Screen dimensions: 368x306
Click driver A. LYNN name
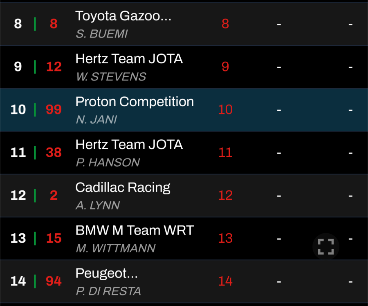[98, 205]
